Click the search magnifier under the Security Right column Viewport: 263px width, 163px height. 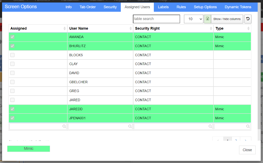(x=210, y=126)
